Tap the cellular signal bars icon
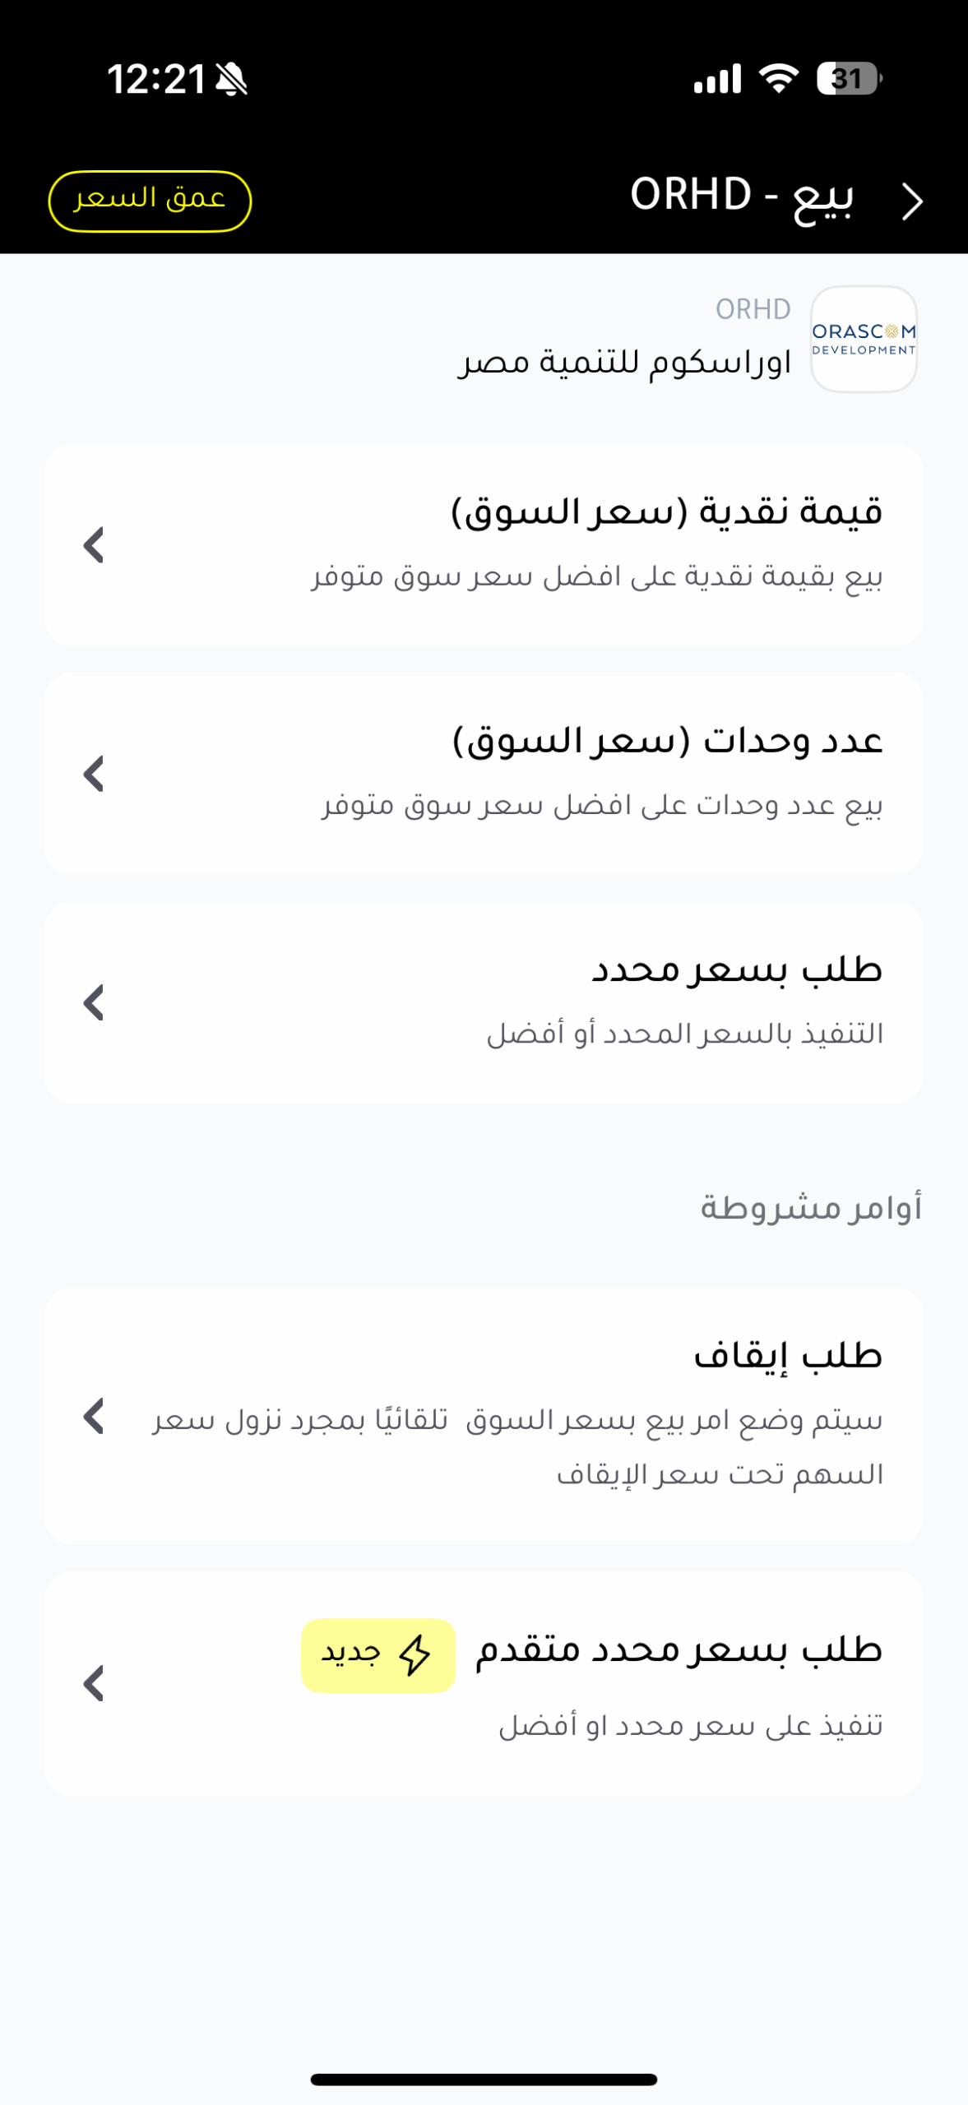This screenshot has width=968, height=2105. pos(717,79)
